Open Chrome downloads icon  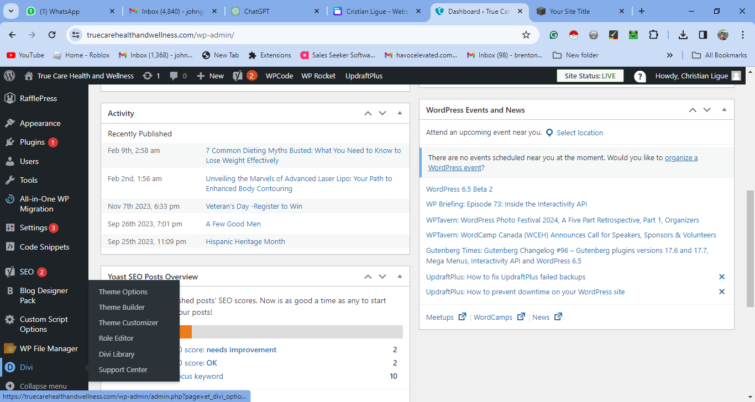683,35
